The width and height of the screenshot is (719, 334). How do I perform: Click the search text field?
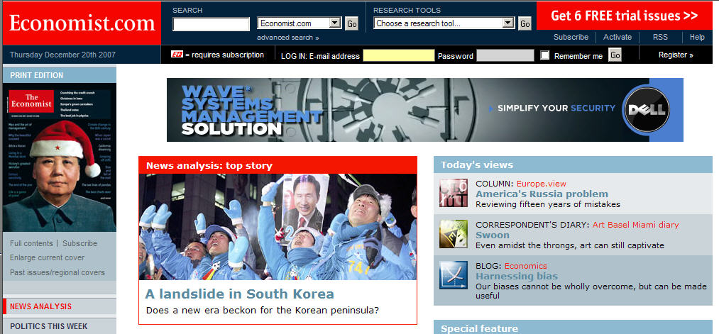[x=211, y=24]
